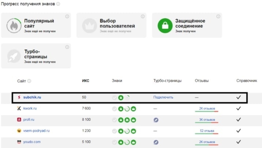Click grey check badge in kwork.ru row
This screenshot has width=262, height=148.
[115, 109]
